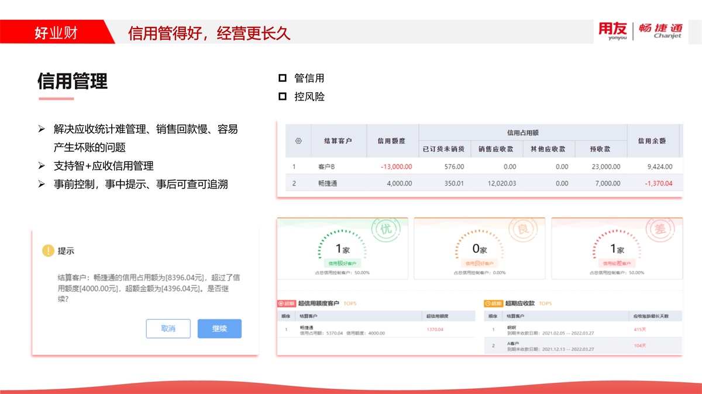Check the 控风险 checkbox
702x394 pixels.
pyautogui.click(x=283, y=96)
